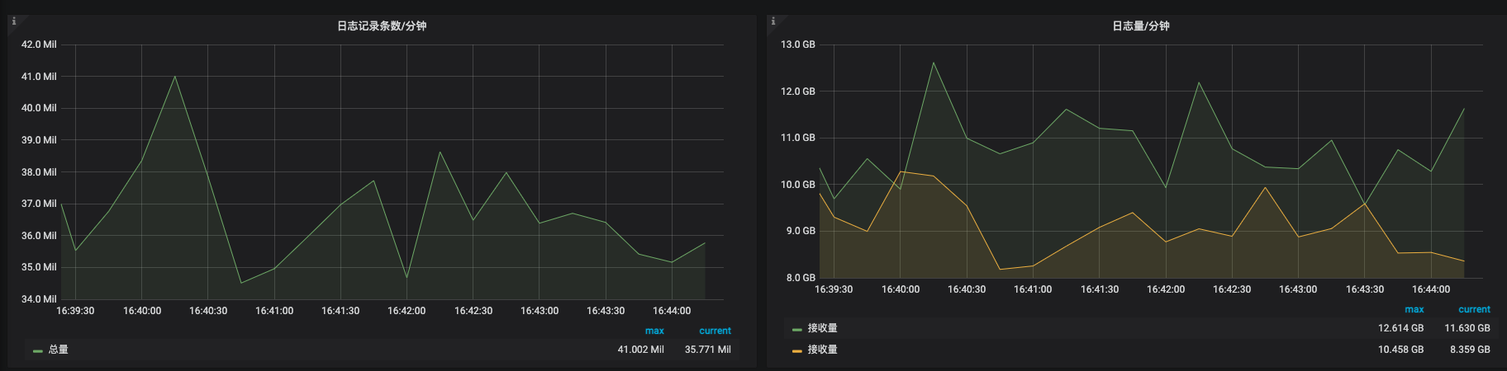Sort left panel legend by current header
This screenshot has width=1507, height=371.
[715, 331]
